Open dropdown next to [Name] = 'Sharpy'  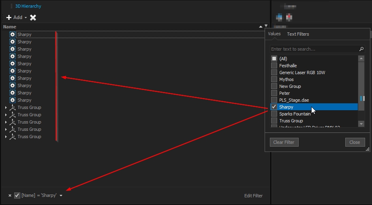pyautogui.click(x=61, y=196)
